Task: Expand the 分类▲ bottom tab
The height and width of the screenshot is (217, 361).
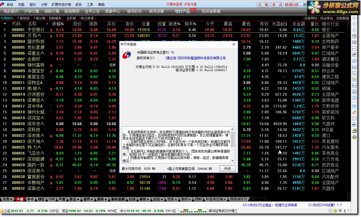Action: coord(7,199)
